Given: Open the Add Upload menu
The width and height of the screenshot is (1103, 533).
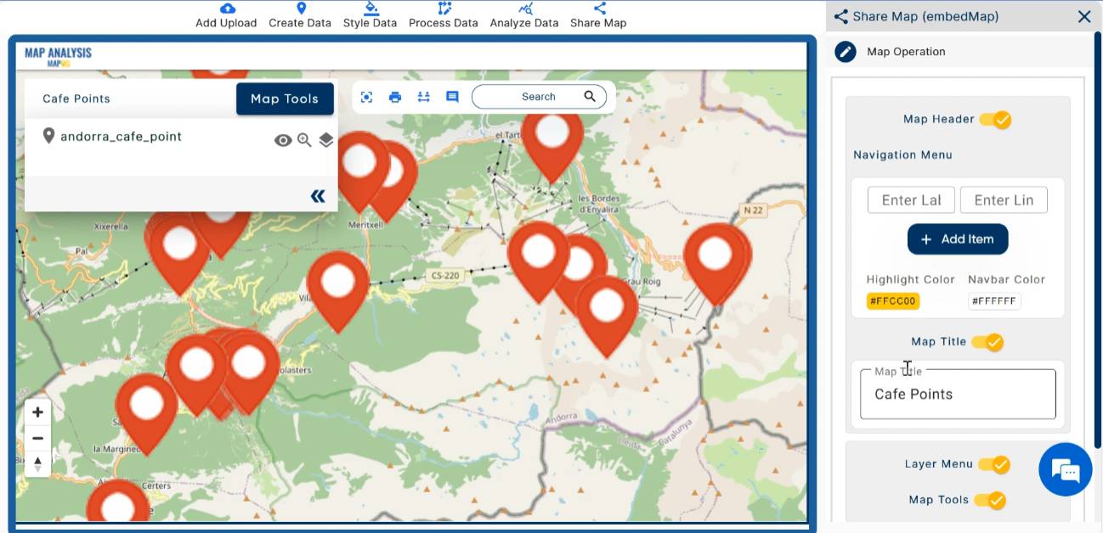Looking at the screenshot, I should tap(226, 15).
